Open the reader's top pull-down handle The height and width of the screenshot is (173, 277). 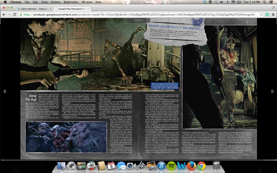tap(138, 20)
